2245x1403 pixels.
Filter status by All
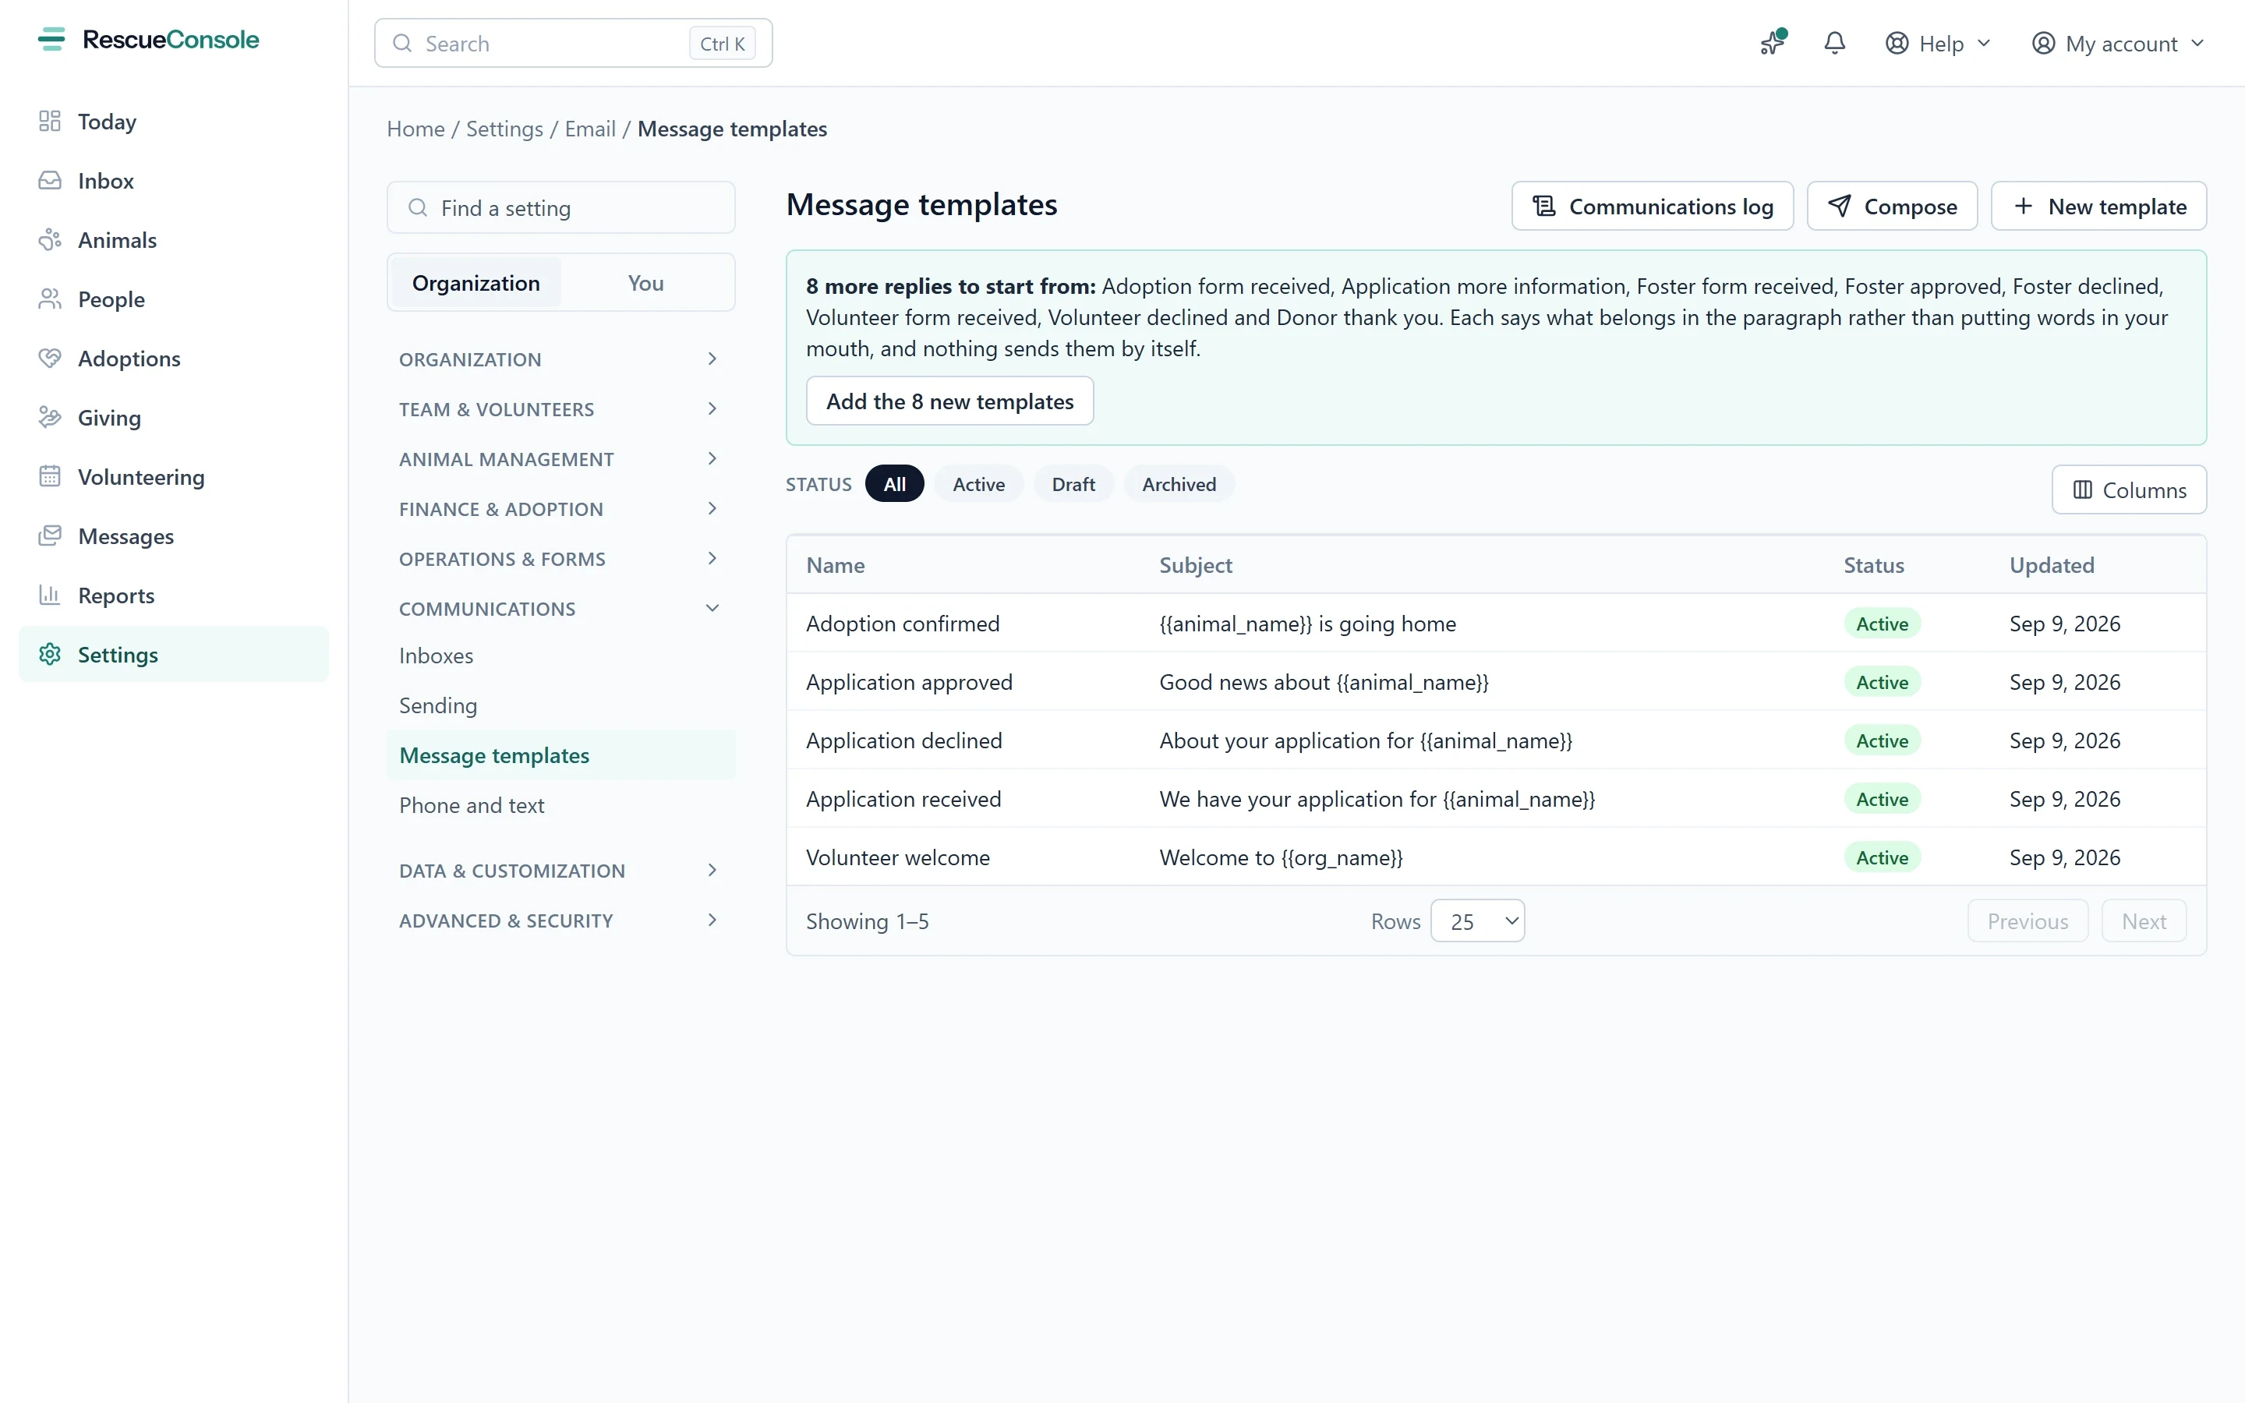click(x=894, y=484)
